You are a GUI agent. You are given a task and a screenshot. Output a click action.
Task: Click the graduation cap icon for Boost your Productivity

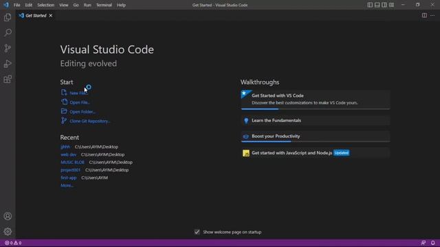click(x=246, y=137)
